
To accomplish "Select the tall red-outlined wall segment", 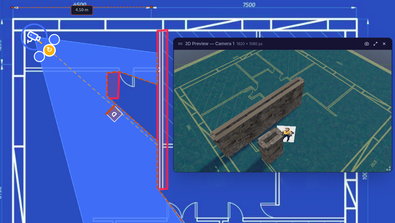I will (163, 110).
